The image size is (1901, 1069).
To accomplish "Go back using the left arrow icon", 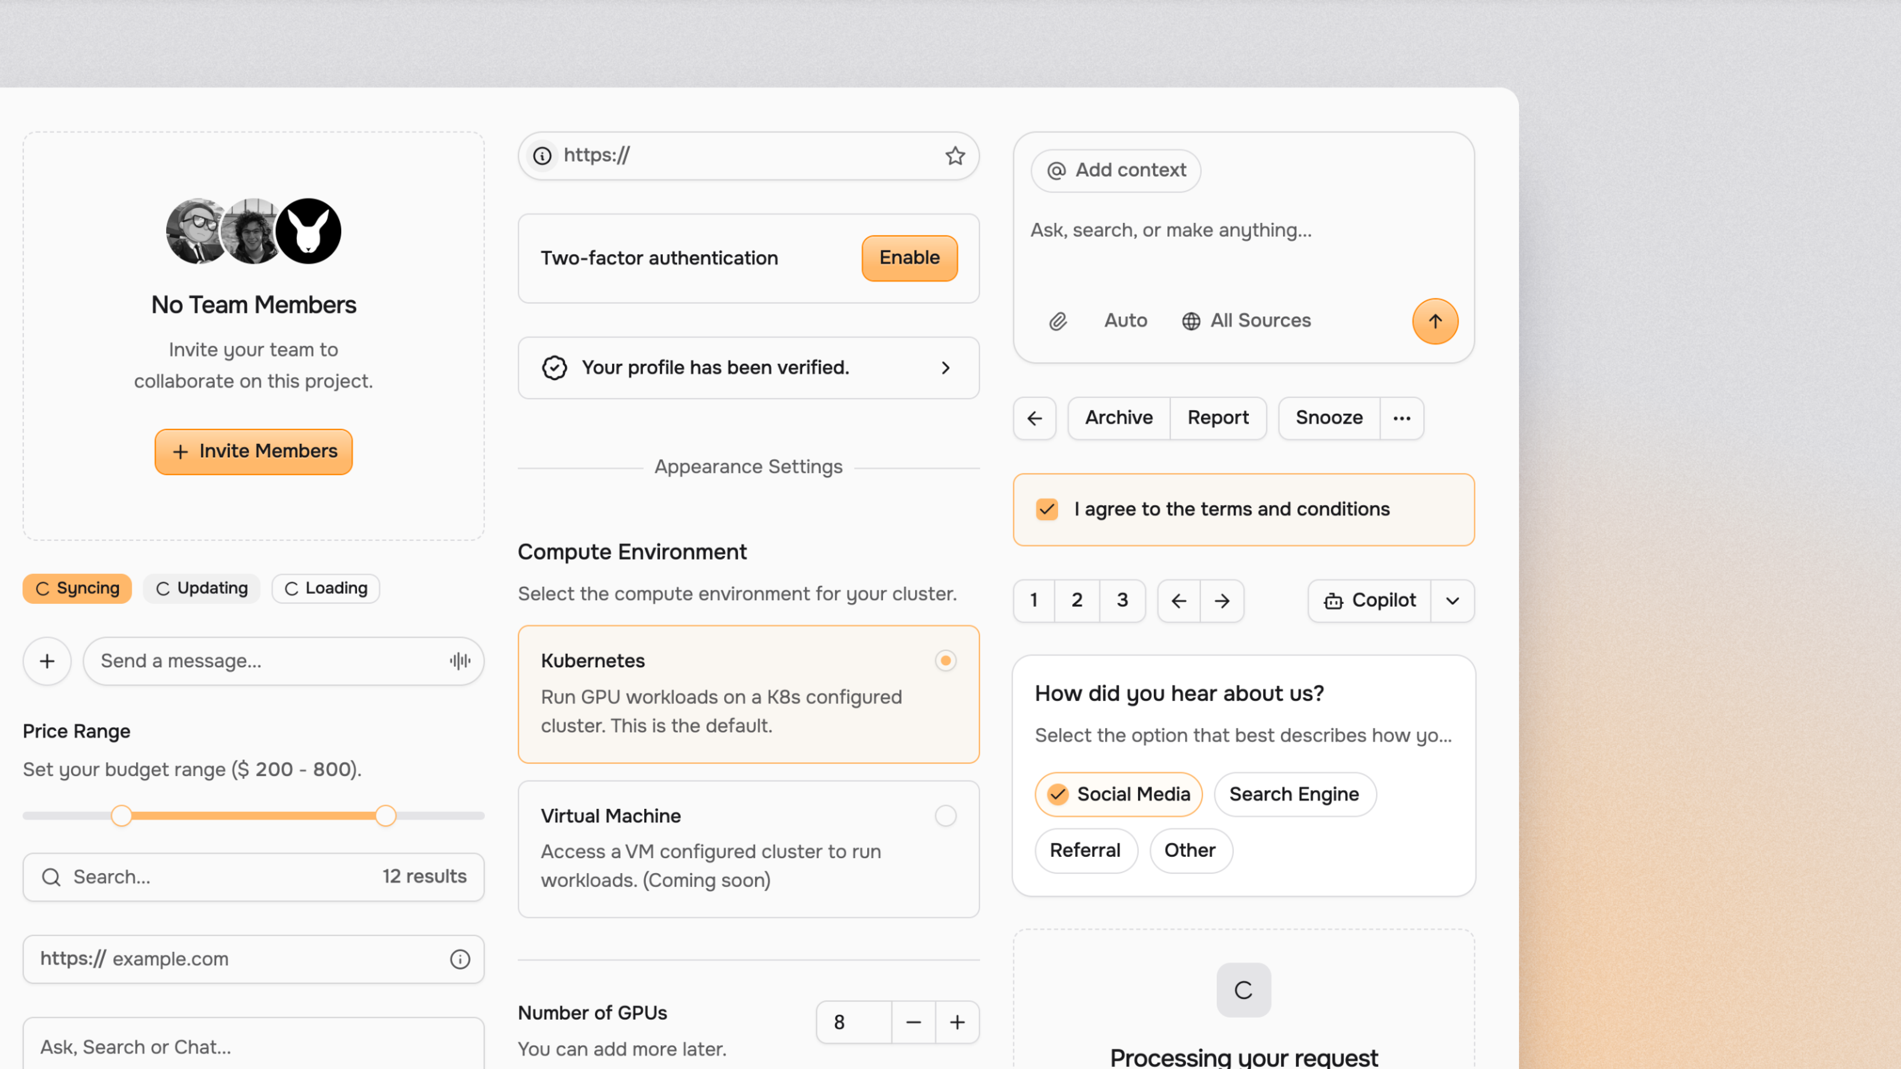I will 1034,418.
